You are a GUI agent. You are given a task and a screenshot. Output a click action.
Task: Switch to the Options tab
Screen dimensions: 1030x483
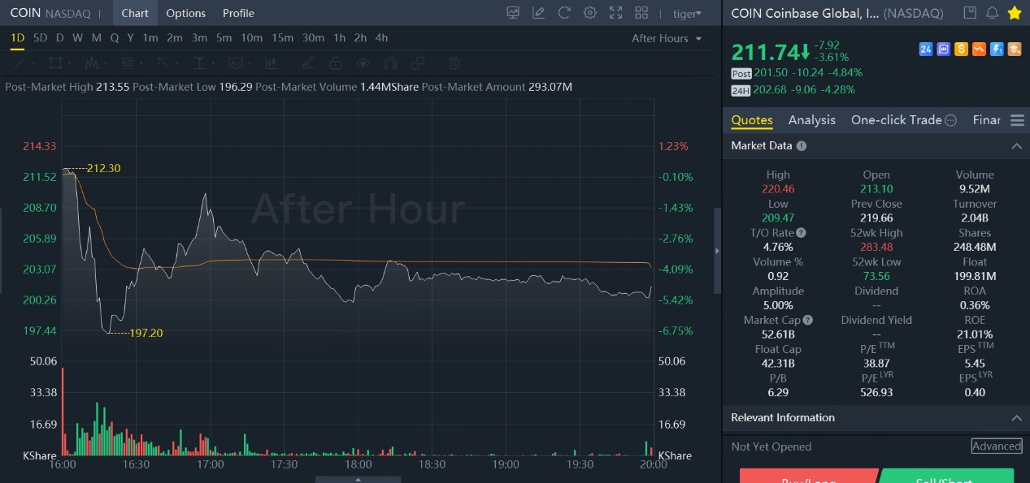click(185, 13)
